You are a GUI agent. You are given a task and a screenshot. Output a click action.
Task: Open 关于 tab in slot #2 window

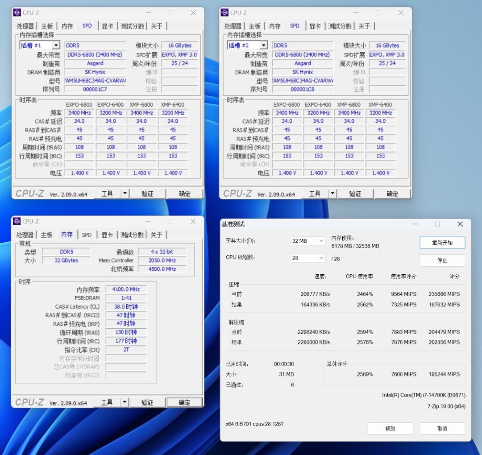click(364, 26)
